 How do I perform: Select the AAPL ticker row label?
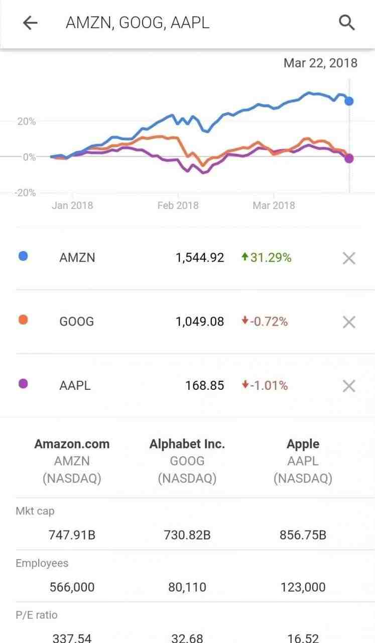(75, 386)
